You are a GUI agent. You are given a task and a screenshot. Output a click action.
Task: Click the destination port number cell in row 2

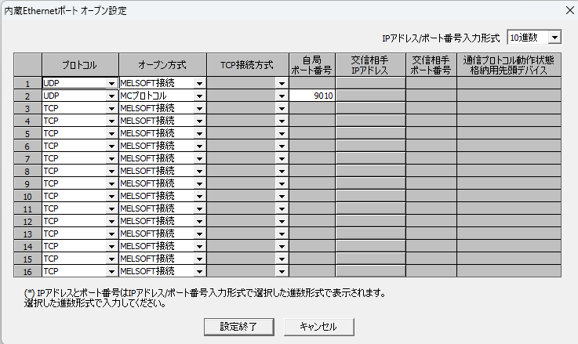[x=431, y=96]
